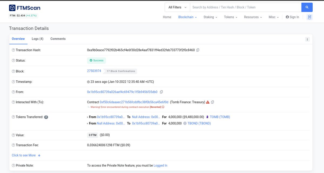Open the Misc dropdown

point(273,17)
